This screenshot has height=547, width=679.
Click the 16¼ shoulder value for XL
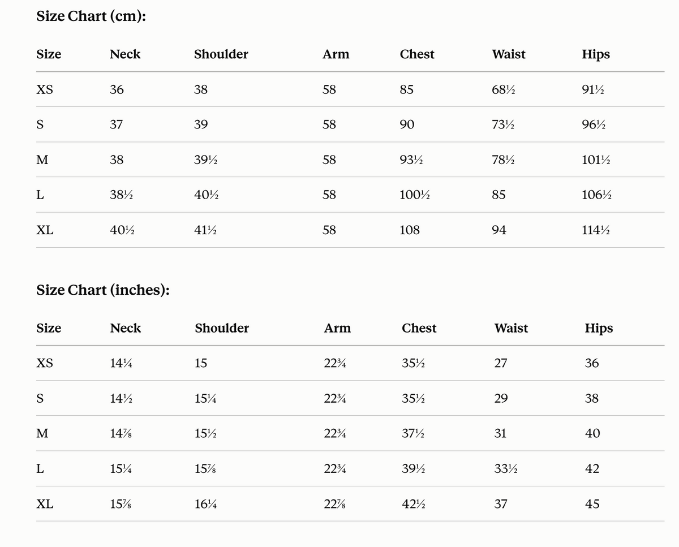(x=205, y=504)
